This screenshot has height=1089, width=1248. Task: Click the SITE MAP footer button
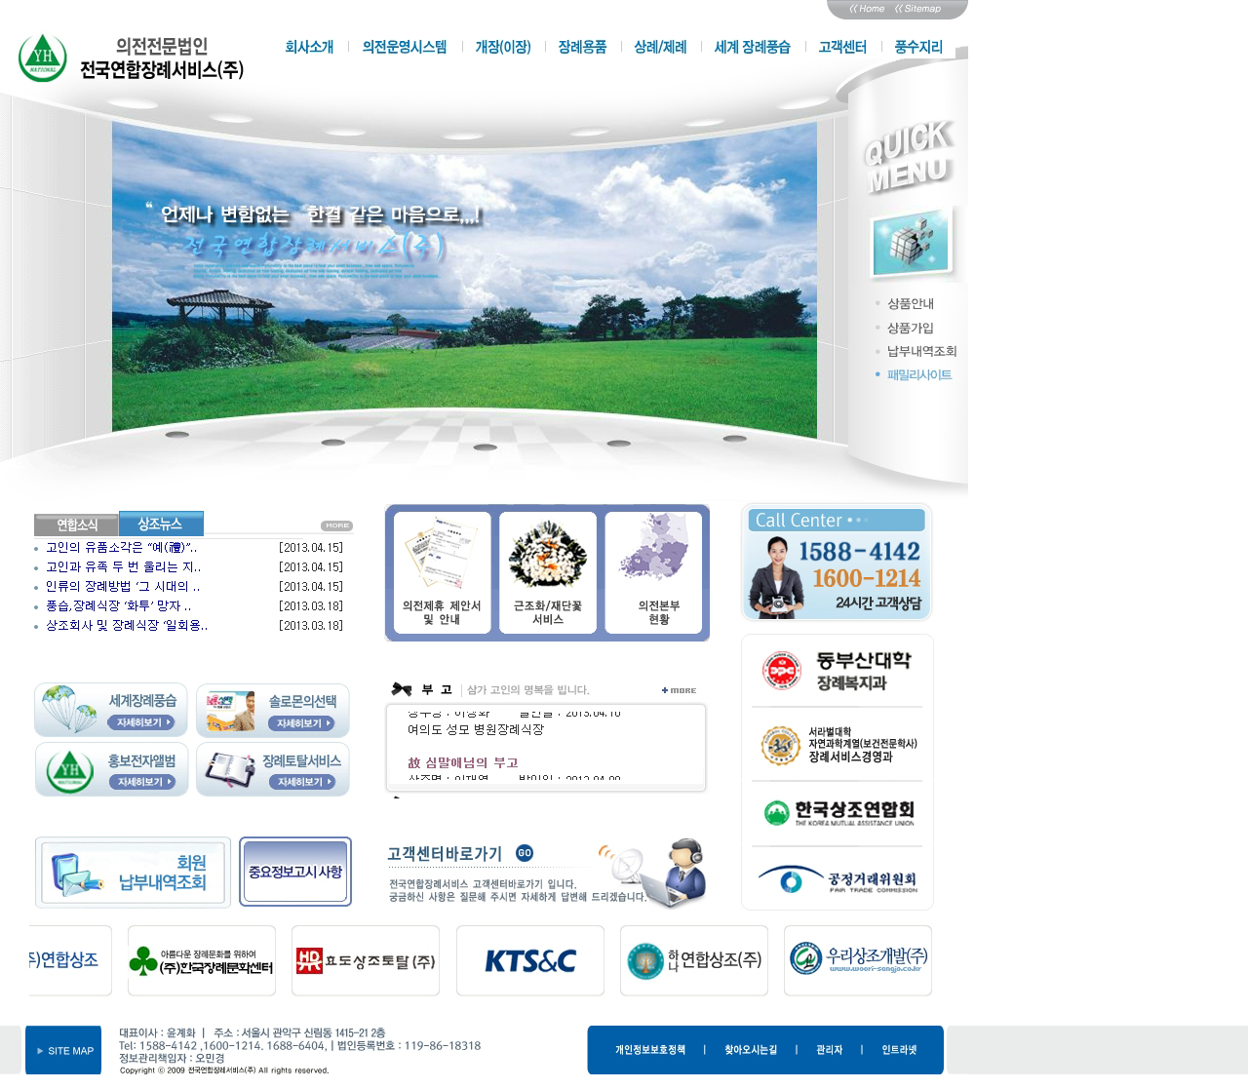point(63,1051)
